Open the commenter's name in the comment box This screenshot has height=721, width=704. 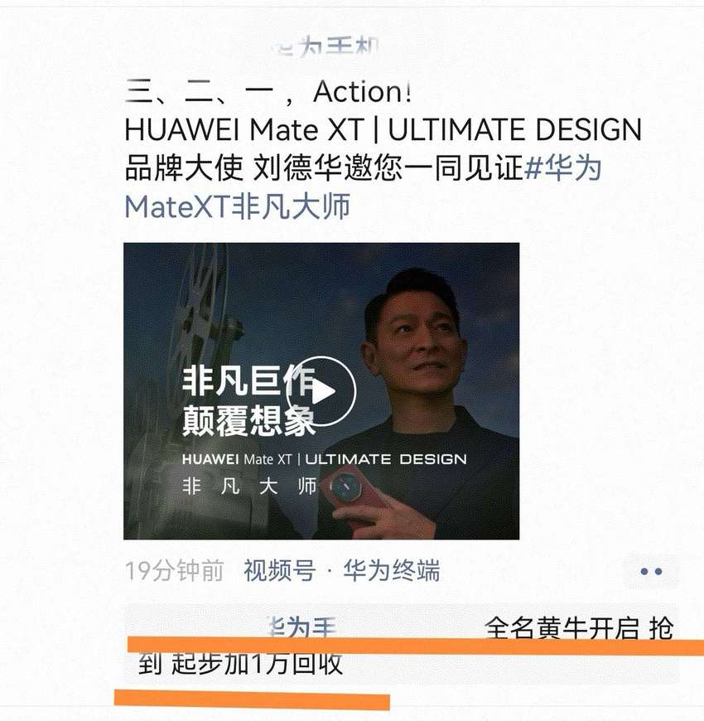click(x=301, y=627)
